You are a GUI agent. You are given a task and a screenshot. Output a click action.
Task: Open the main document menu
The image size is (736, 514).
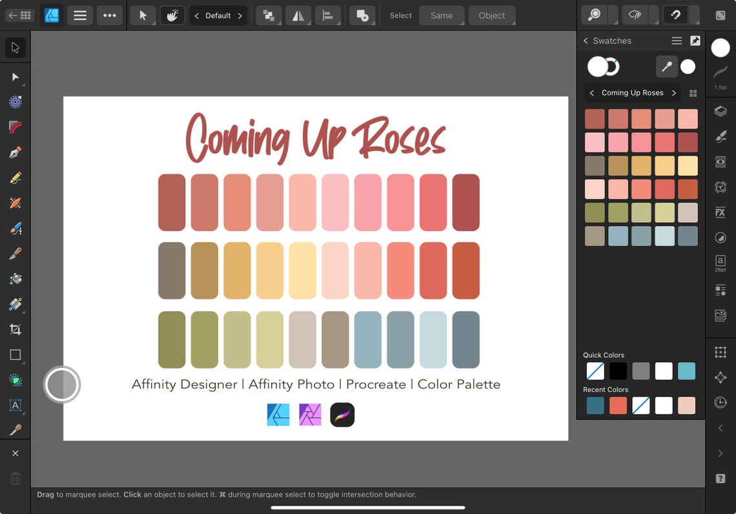(x=80, y=15)
